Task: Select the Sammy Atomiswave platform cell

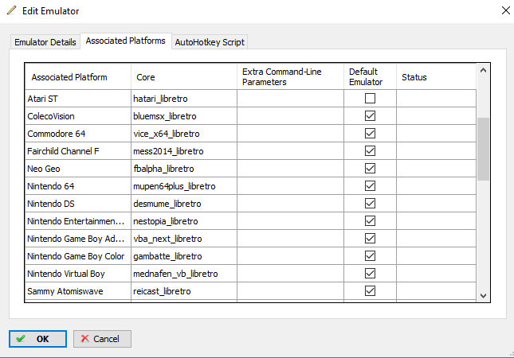Action: point(78,291)
